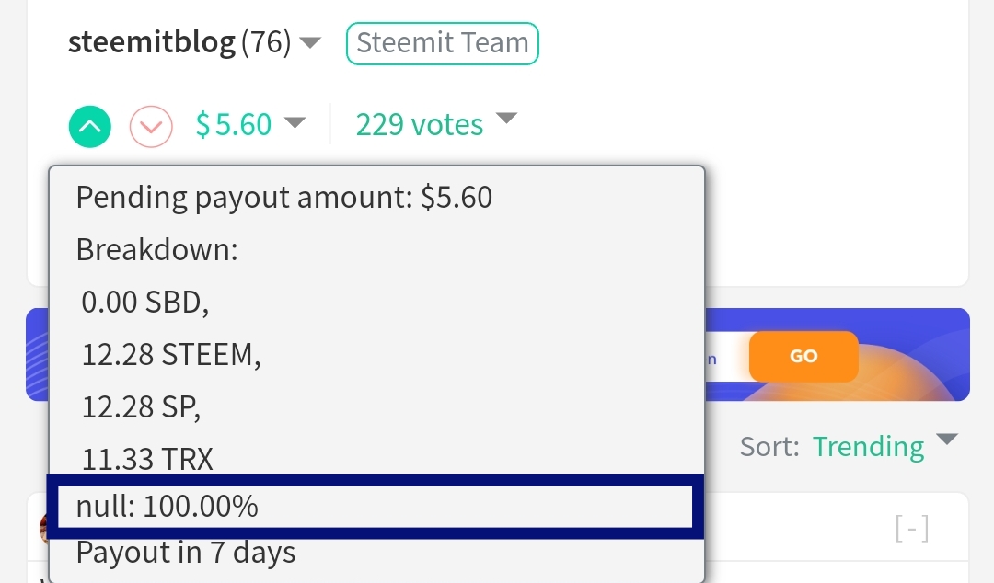This screenshot has height=583, width=994.
Task: Open the steemitblog author dropdown arrow
Action: pyautogui.click(x=310, y=42)
